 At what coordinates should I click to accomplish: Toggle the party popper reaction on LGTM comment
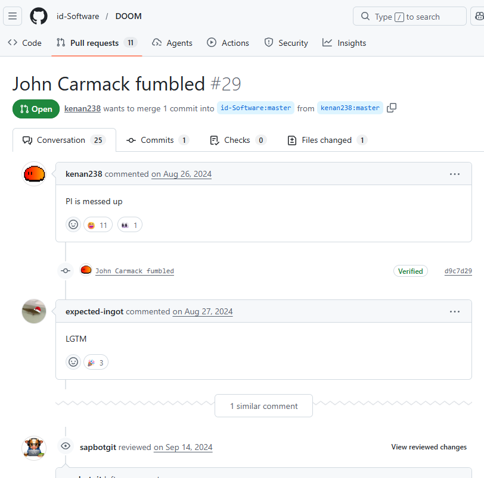click(96, 362)
